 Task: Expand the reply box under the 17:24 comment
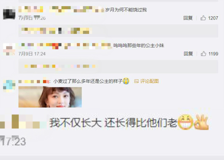pyautogui.click(x=118, y=67)
